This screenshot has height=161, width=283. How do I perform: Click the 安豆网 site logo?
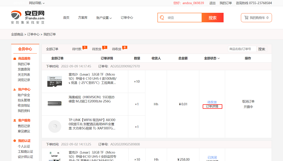tap(28, 17)
